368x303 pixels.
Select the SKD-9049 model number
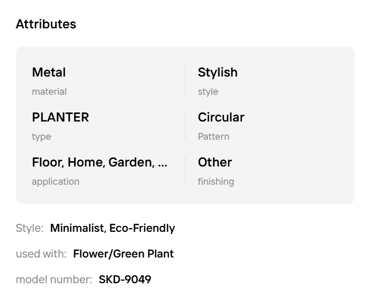point(125,279)
